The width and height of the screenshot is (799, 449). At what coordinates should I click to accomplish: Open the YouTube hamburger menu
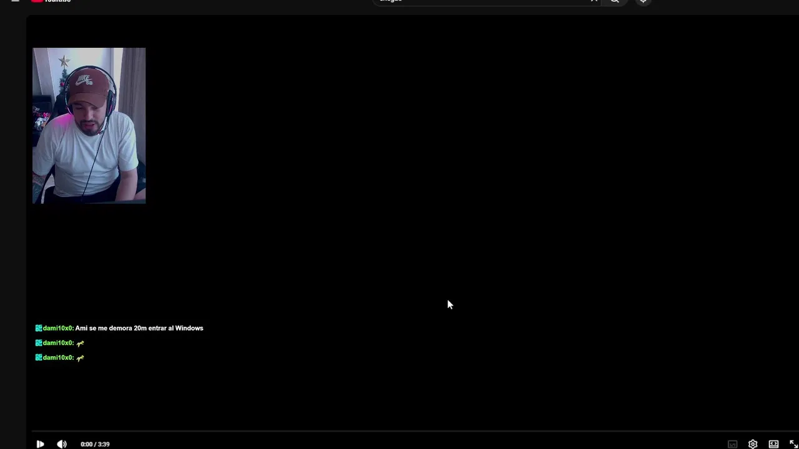click(x=15, y=1)
